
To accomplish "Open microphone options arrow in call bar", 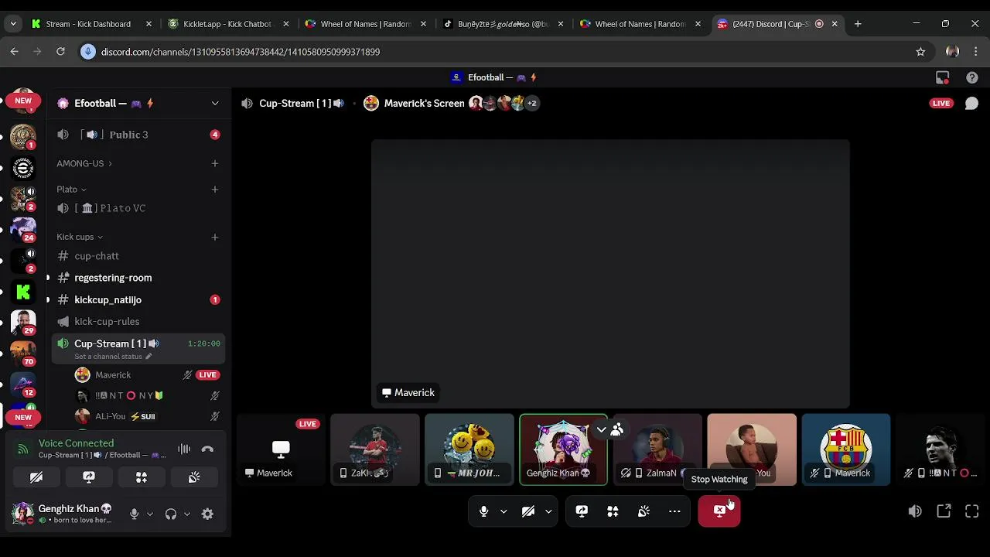I will pyautogui.click(x=504, y=511).
